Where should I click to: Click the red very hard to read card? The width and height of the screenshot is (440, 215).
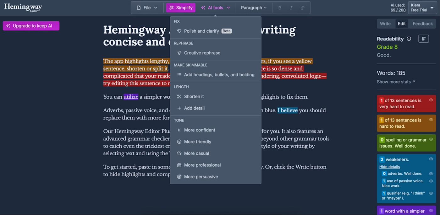pos(406,104)
